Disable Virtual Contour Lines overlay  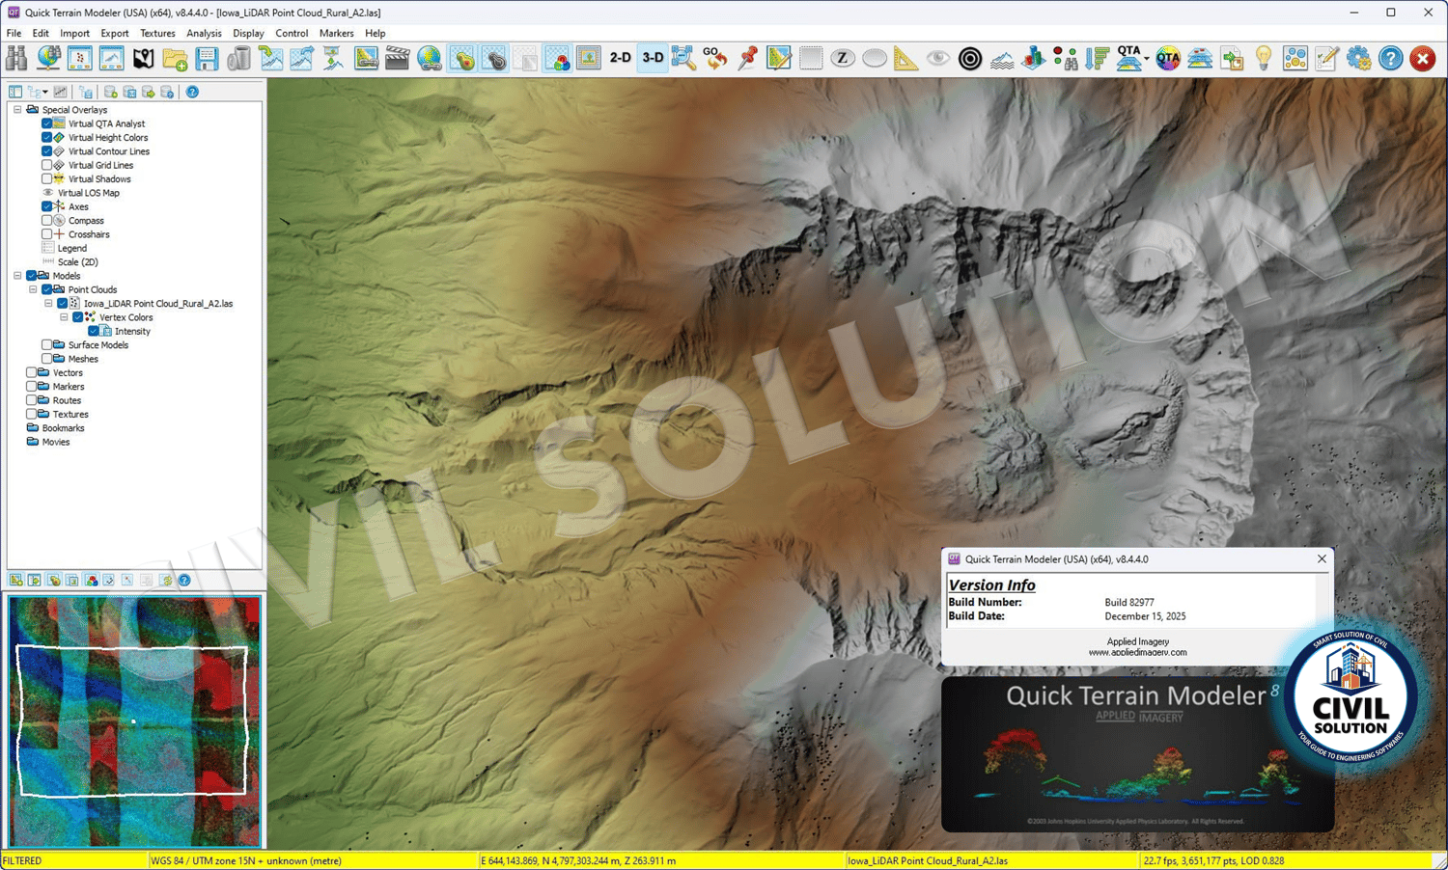[46, 151]
